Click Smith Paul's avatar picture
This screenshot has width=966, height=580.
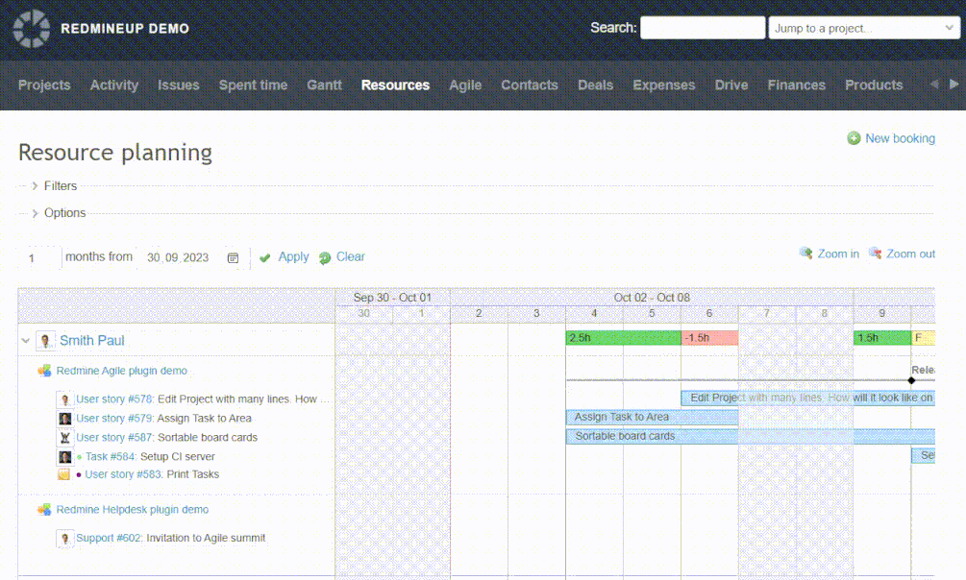(45, 341)
